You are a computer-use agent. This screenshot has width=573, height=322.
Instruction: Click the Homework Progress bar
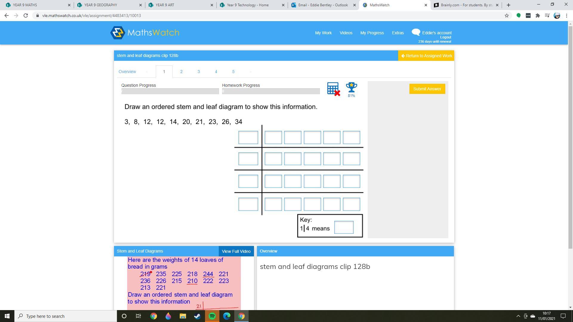pyautogui.click(x=271, y=91)
